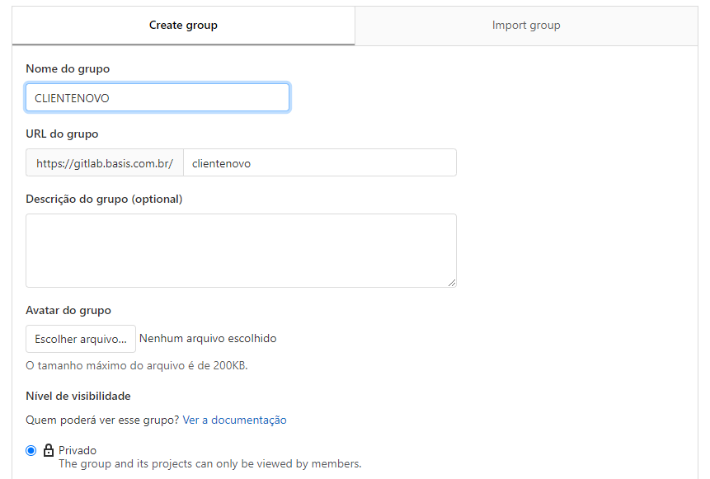Click the Privado label text
The width and height of the screenshot is (710, 479).
tap(78, 450)
